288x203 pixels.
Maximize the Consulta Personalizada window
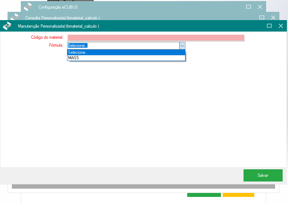262,17
